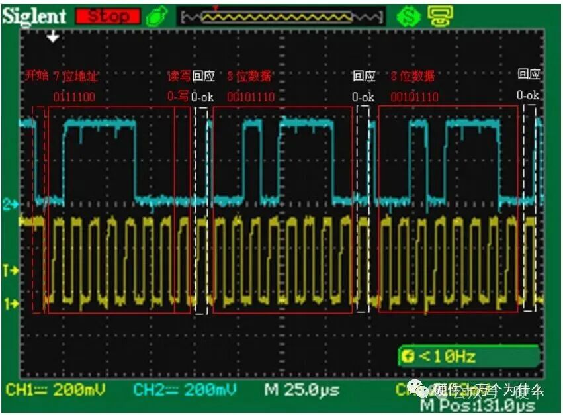Click the green S badge icon

click(408, 17)
